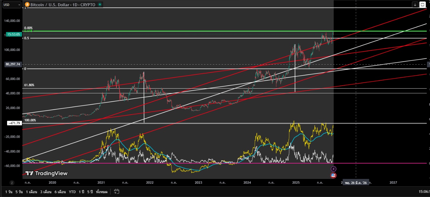Click the 2023 label on time axis
430x197 pixels.
198,183
